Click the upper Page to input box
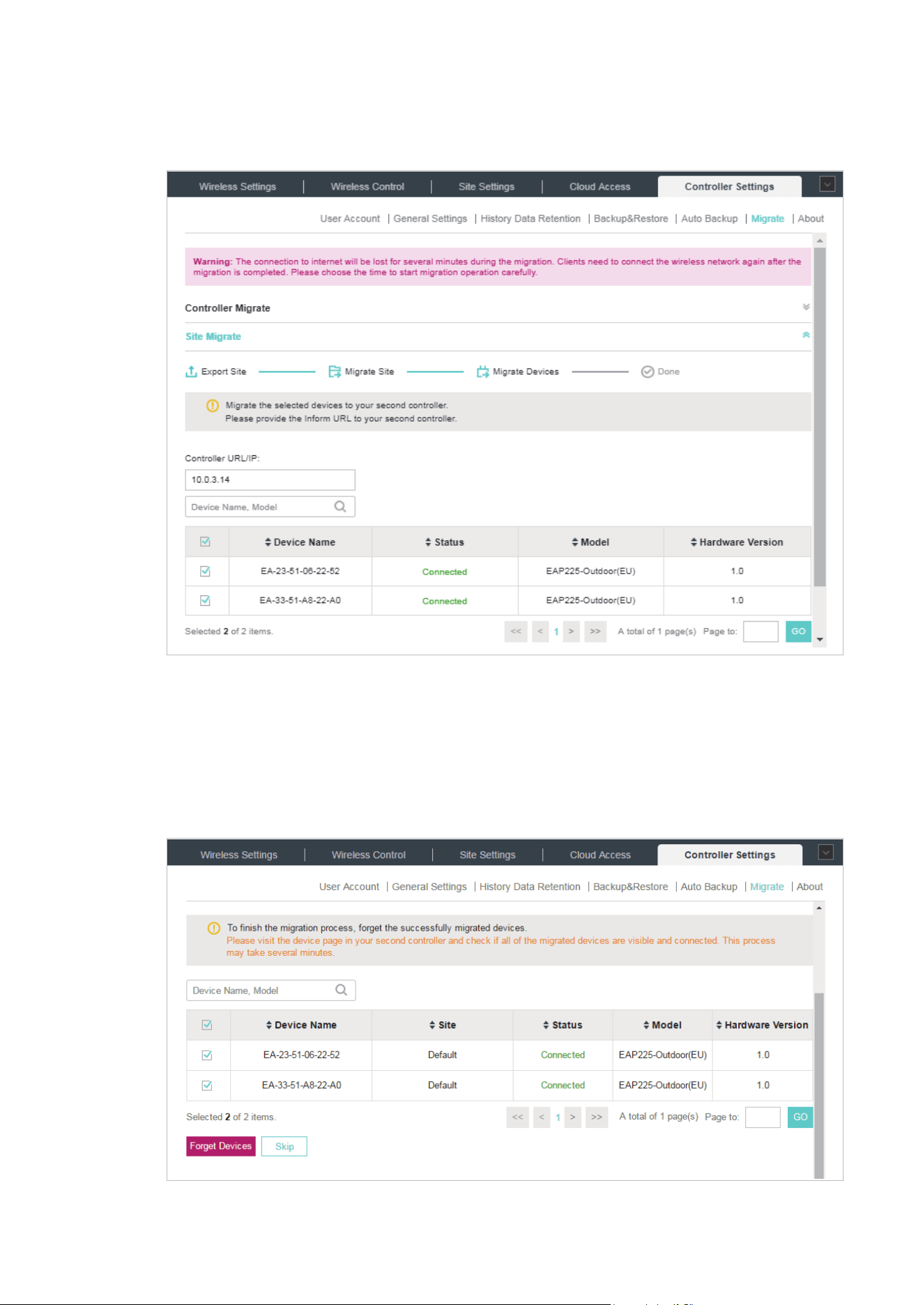The image size is (923, 1305). (761, 631)
